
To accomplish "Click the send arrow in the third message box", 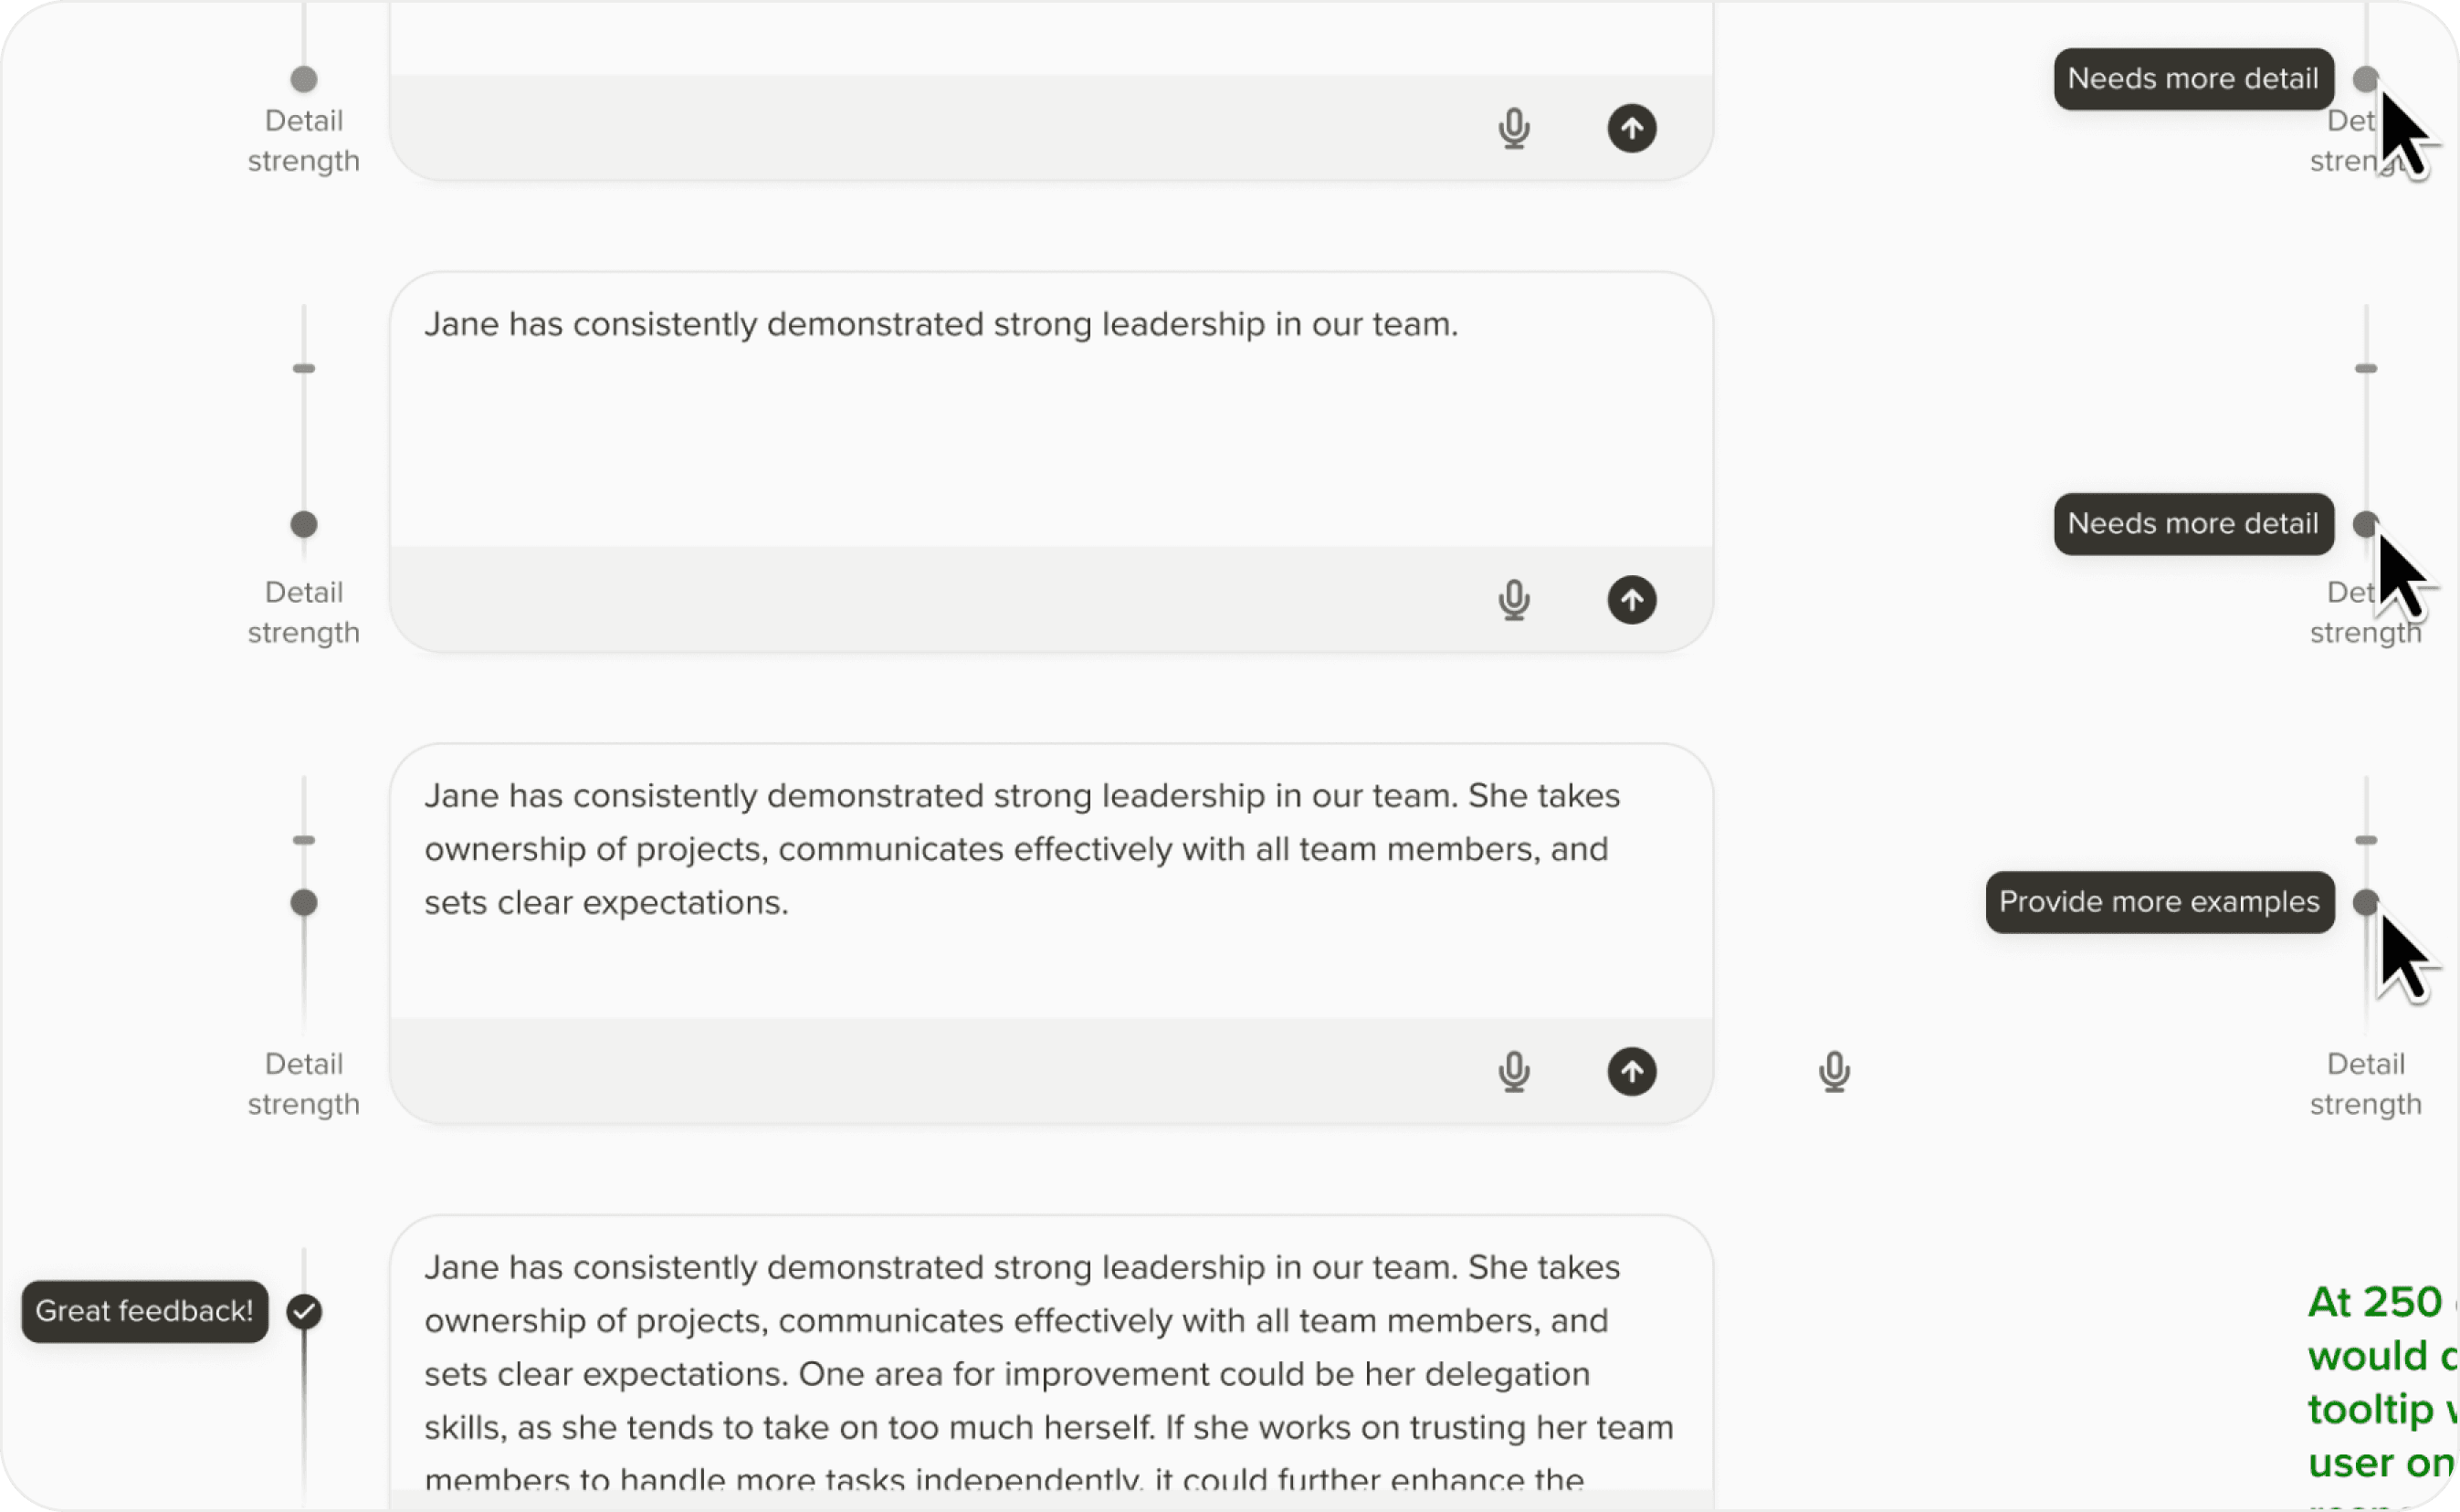I will (1632, 1071).
